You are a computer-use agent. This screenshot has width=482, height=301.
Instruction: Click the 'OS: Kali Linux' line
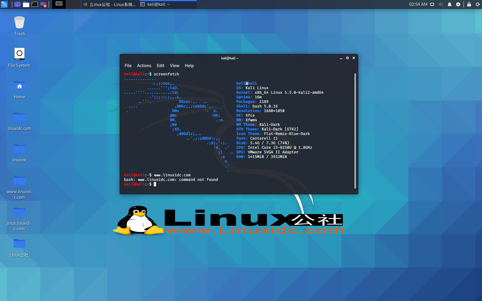click(252, 88)
